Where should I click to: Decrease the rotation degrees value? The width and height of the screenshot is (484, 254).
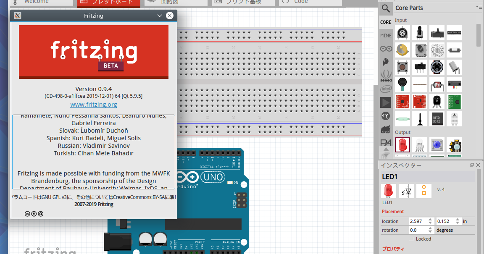tap(430, 232)
